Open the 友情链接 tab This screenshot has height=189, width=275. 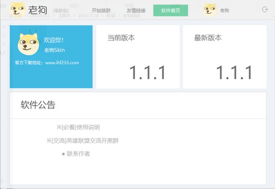(x=136, y=10)
